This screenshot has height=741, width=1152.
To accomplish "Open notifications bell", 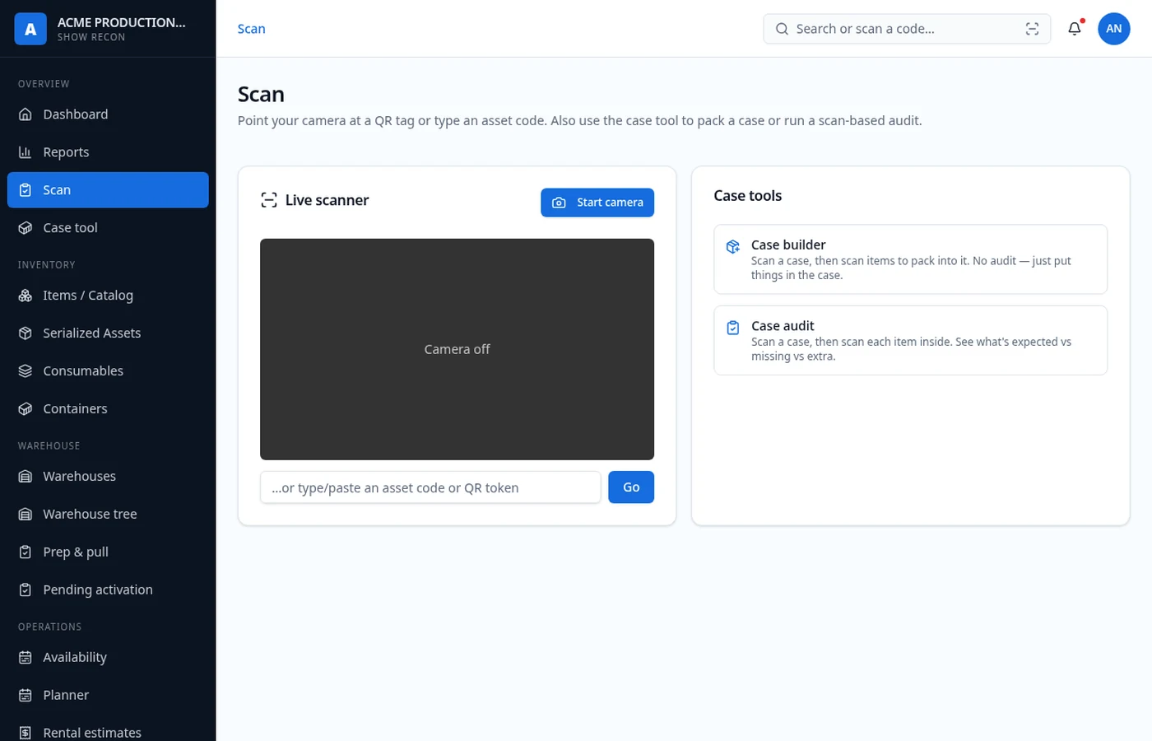I will coord(1075,29).
